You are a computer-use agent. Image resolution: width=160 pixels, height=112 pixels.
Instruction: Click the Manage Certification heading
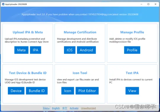(80, 32)
